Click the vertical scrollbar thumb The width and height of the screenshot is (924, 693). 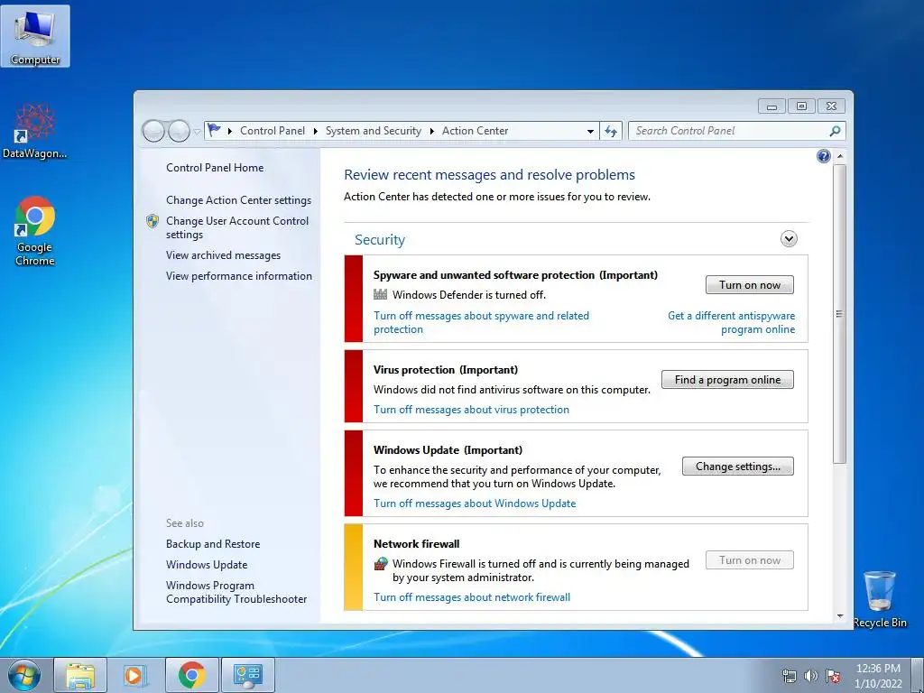840,313
